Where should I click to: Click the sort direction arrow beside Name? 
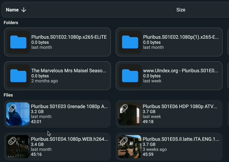point(24,10)
